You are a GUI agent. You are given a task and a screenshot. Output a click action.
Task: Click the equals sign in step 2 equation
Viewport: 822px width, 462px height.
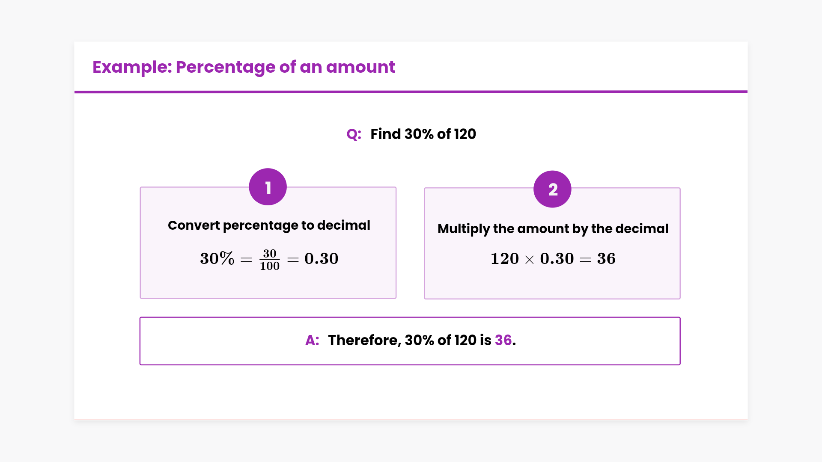[585, 260]
